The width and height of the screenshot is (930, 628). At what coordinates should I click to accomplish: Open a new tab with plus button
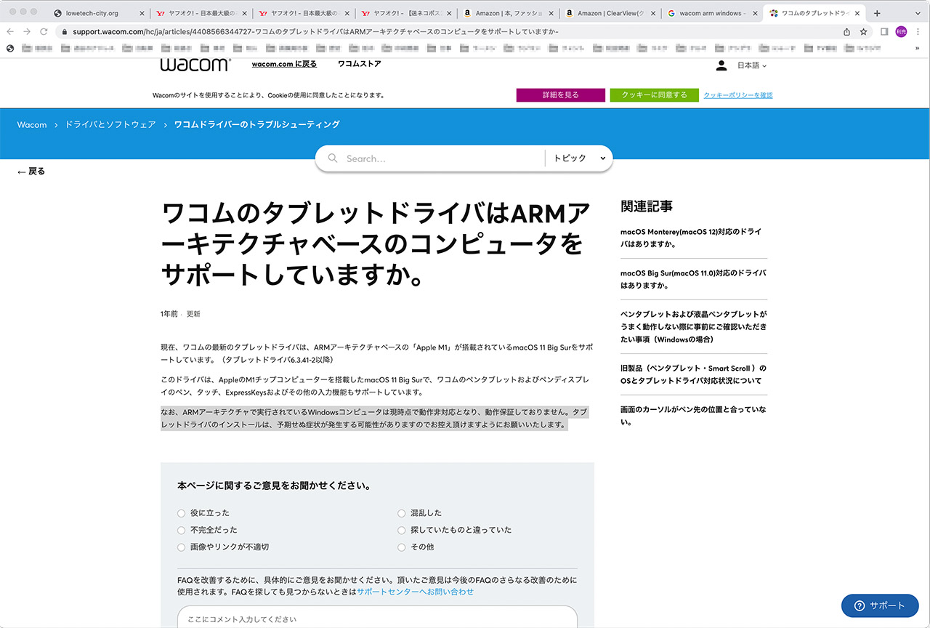click(x=877, y=13)
